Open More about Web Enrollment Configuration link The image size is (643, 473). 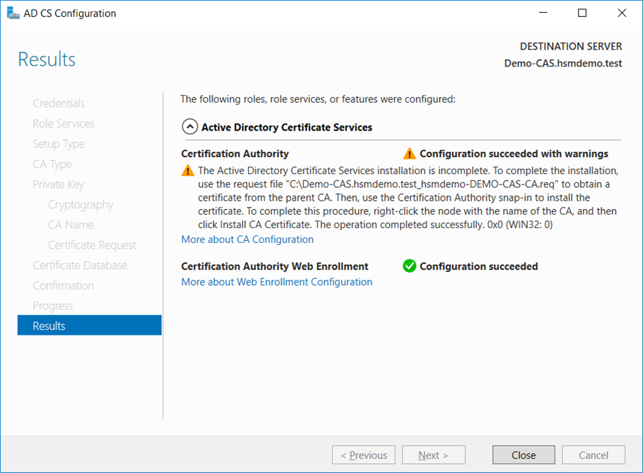(x=276, y=282)
